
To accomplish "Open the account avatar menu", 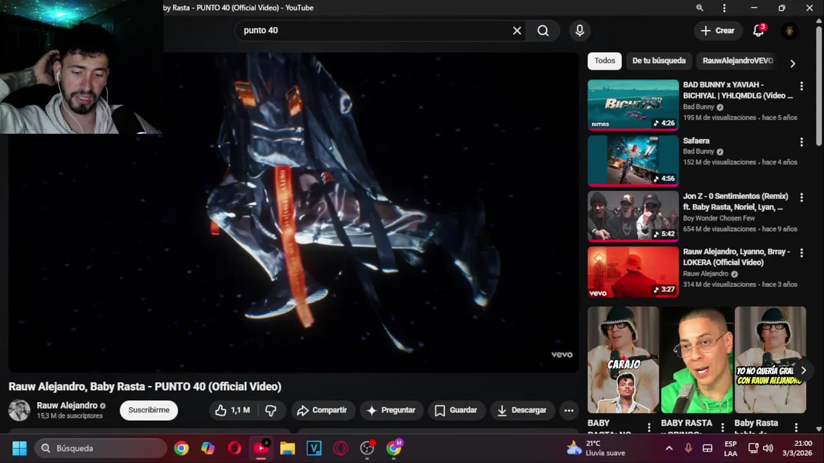I will point(789,30).
